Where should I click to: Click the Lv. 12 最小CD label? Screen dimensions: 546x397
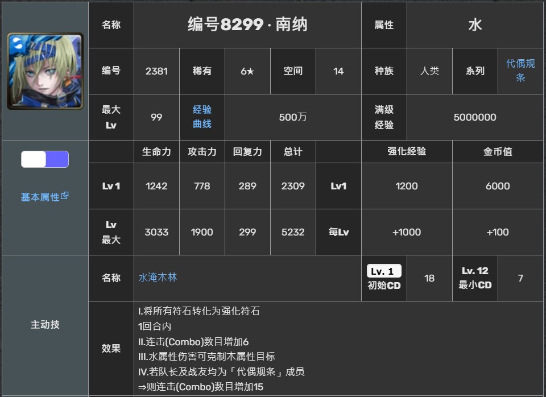[x=475, y=278]
